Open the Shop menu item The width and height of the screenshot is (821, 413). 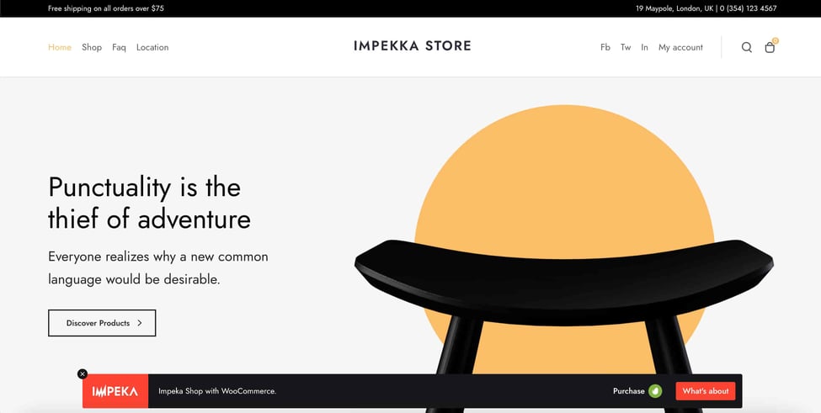click(92, 48)
